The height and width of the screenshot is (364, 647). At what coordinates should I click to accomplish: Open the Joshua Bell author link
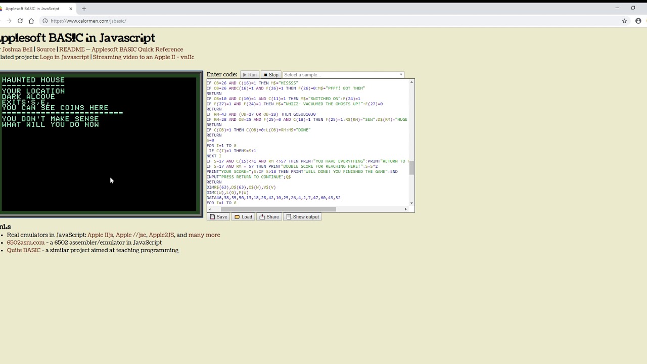(x=17, y=50)
